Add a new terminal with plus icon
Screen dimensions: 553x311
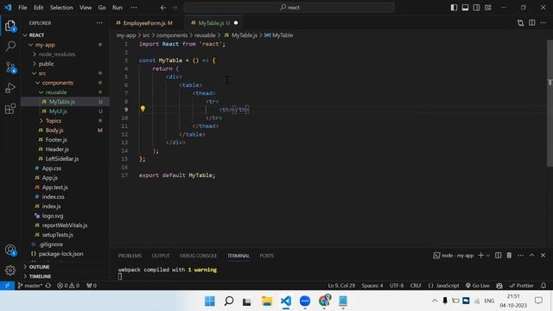tap(480, 256)
